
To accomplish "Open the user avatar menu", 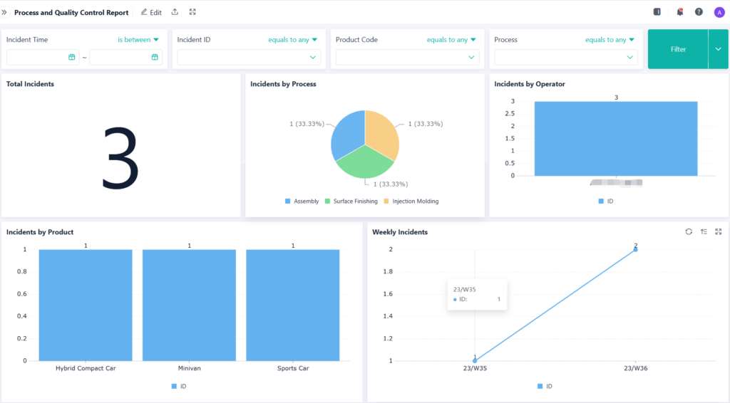I will point(719,12).
